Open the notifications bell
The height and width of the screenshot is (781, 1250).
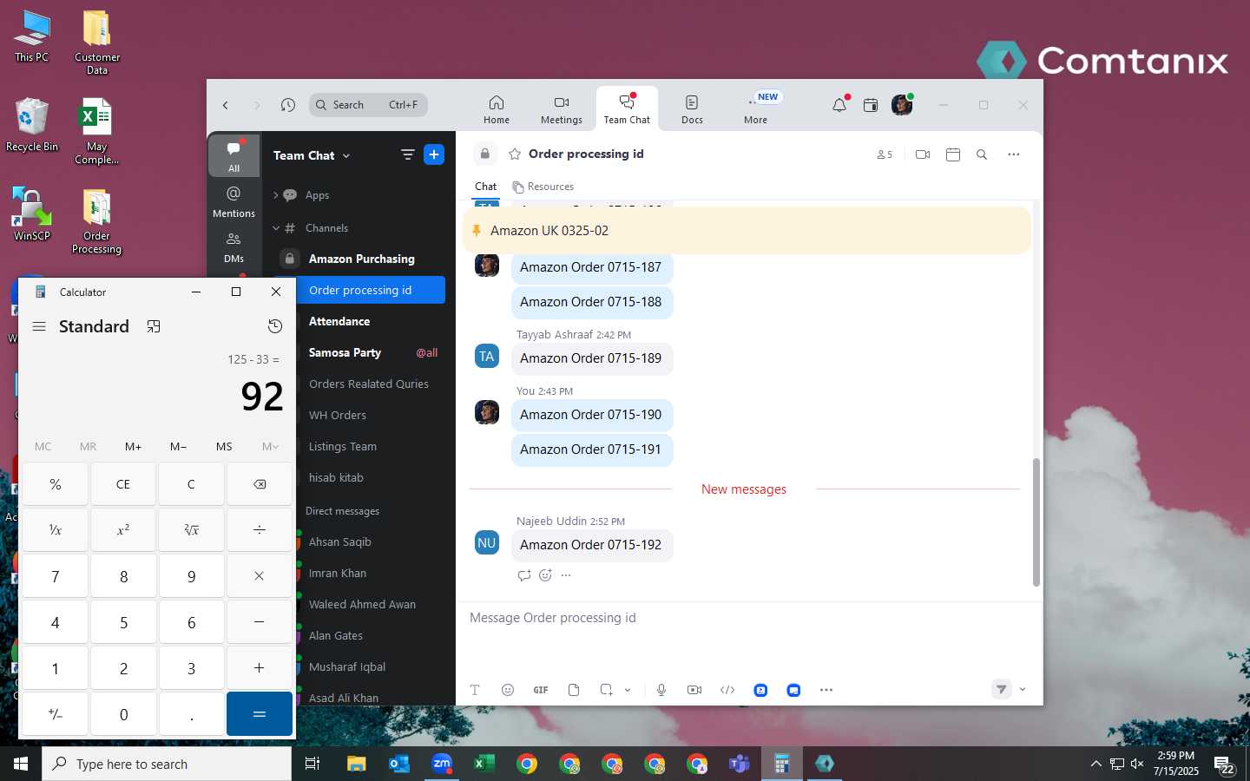tap(839, 105)
